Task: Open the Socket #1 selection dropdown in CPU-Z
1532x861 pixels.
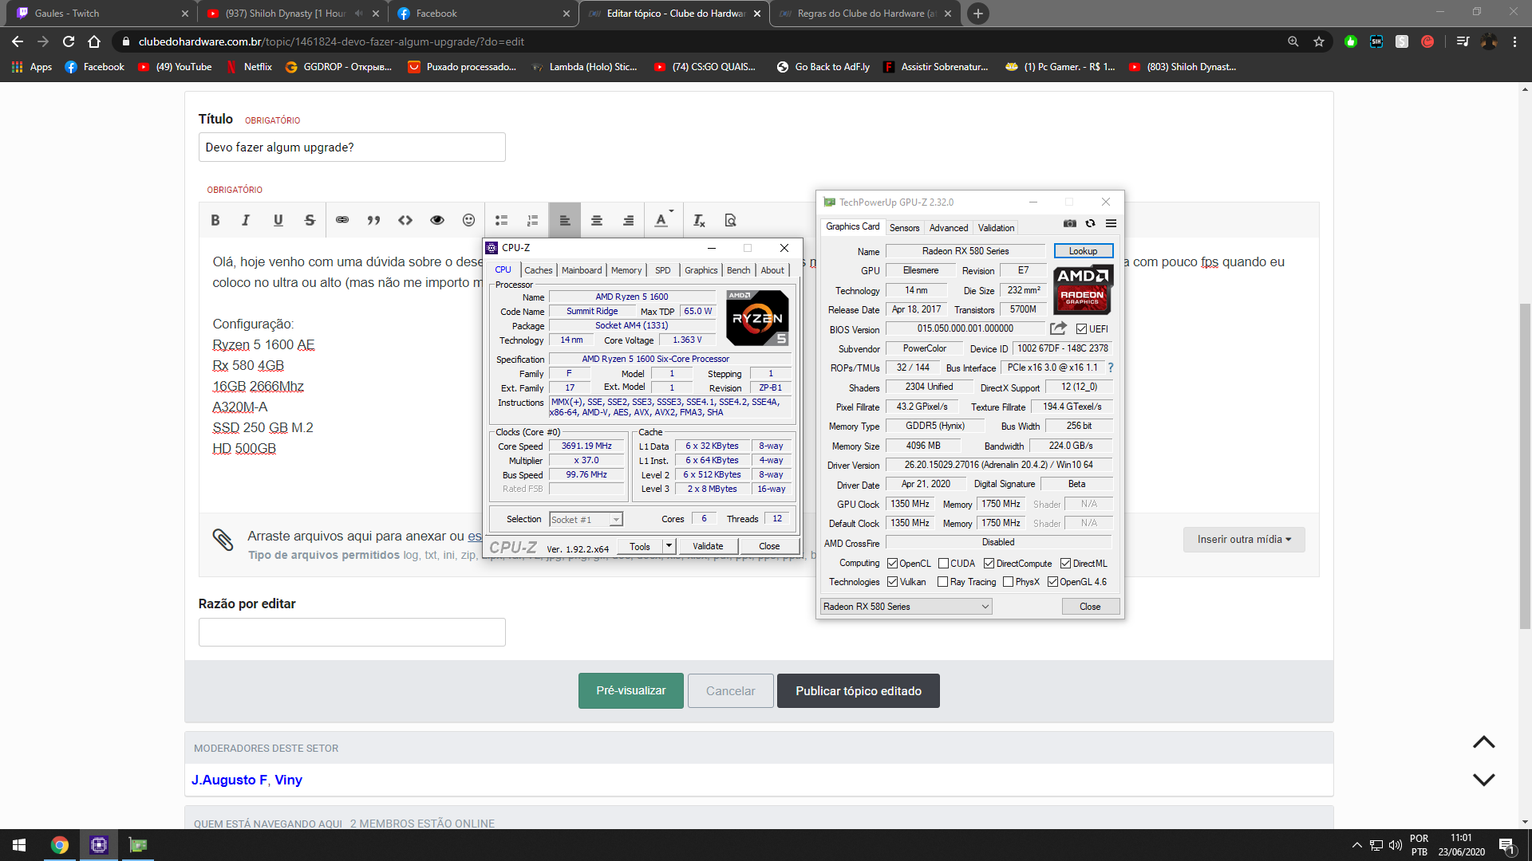Action: 586,519
